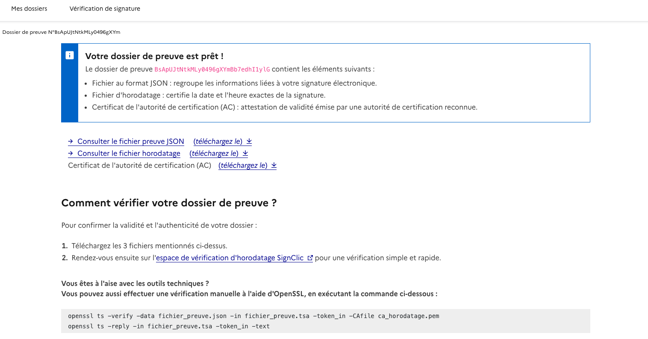Click the line mentioning vérification manuelle OpenSSL
This screenshot has height=339, width=648.
tap(249, 294)
